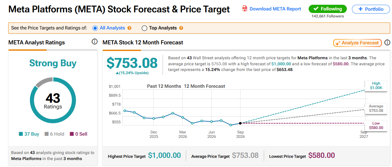Open the info icon next to META Analyst Ratings

(x=94, y=42)
